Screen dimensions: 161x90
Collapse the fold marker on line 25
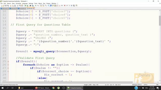coord(8,61)
